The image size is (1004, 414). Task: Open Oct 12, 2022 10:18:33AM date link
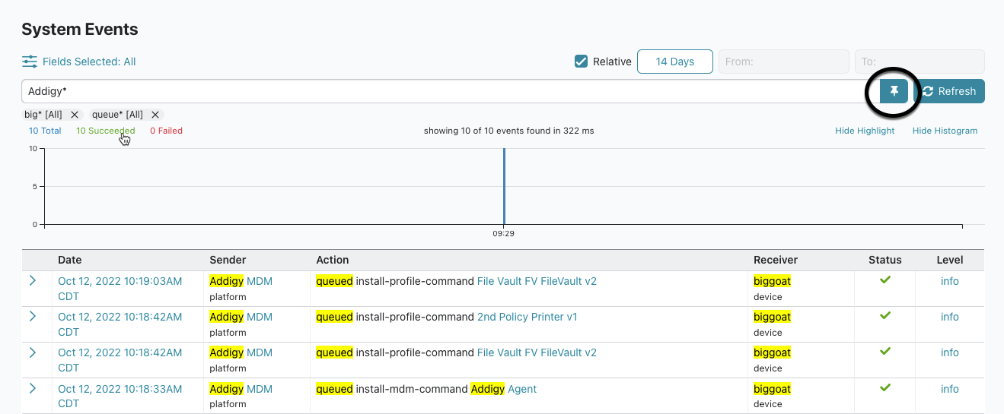click(120, 397)
